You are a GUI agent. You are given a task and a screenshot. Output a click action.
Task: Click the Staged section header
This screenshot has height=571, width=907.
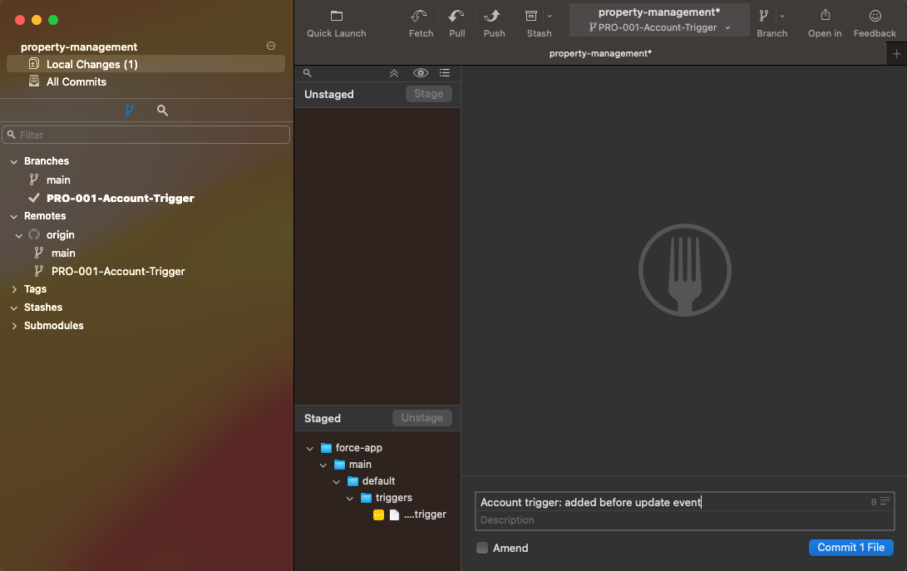click(x=323, y=418)
